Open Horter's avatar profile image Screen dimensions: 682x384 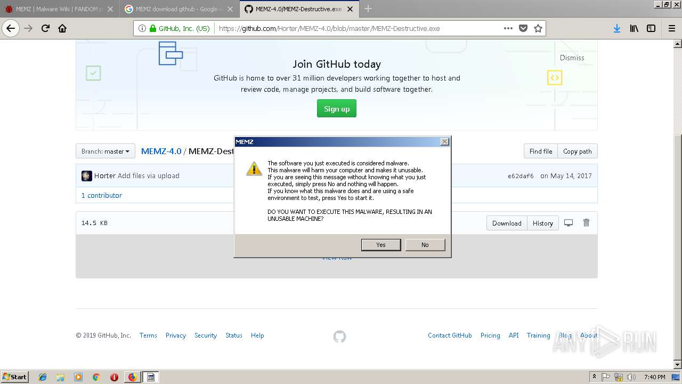87,176
